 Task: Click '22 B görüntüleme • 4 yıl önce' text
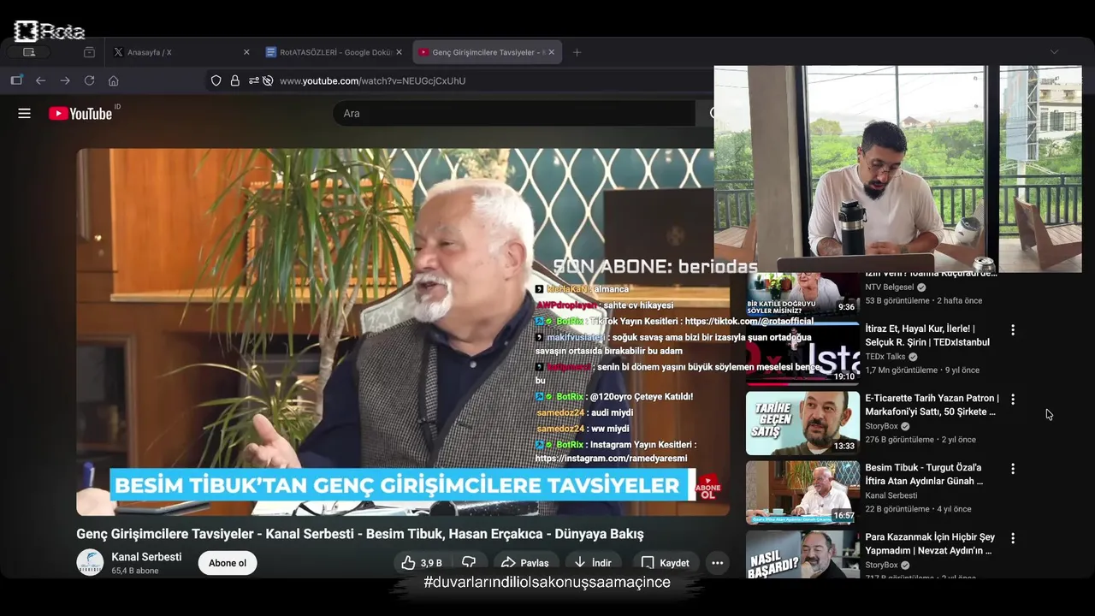[x=918, y=509]
